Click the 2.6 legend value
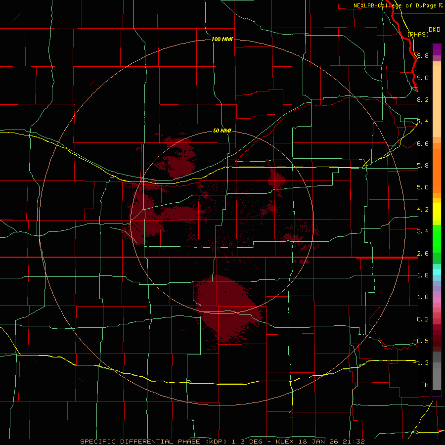This screenshot has height=445, width=445. pyautogui.click(x=423, y=254)
